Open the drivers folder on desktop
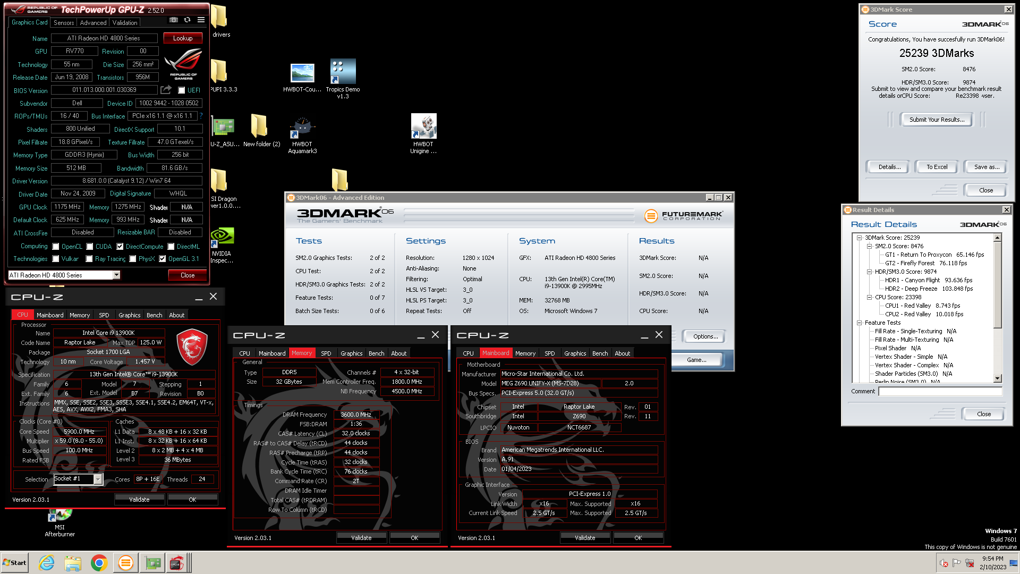Viewport: 1020px width, 574px height. pos(220,21)
